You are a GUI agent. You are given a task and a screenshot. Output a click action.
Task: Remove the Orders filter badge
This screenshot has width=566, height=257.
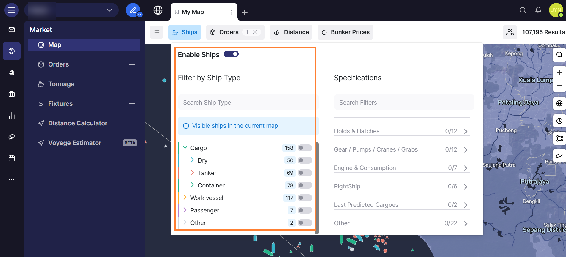point(255,32)
